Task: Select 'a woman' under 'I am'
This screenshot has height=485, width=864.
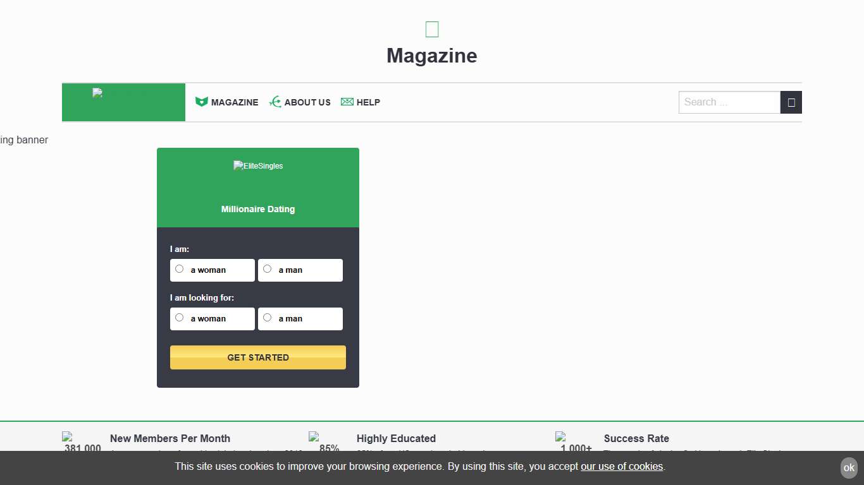Action: click(x=179, y=268)
